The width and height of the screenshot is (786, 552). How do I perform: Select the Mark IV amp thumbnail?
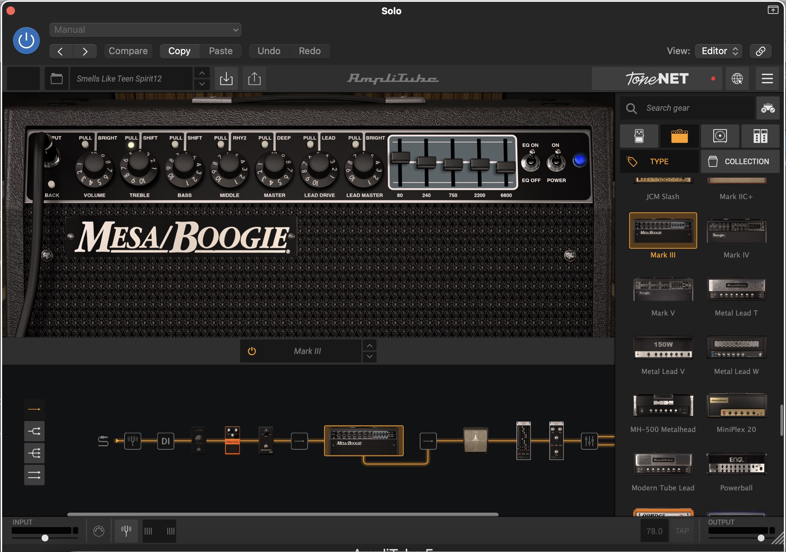[736, 231]
